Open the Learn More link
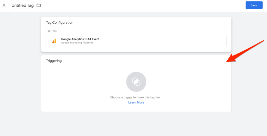The image size is (267, 136). click(136, 102)
